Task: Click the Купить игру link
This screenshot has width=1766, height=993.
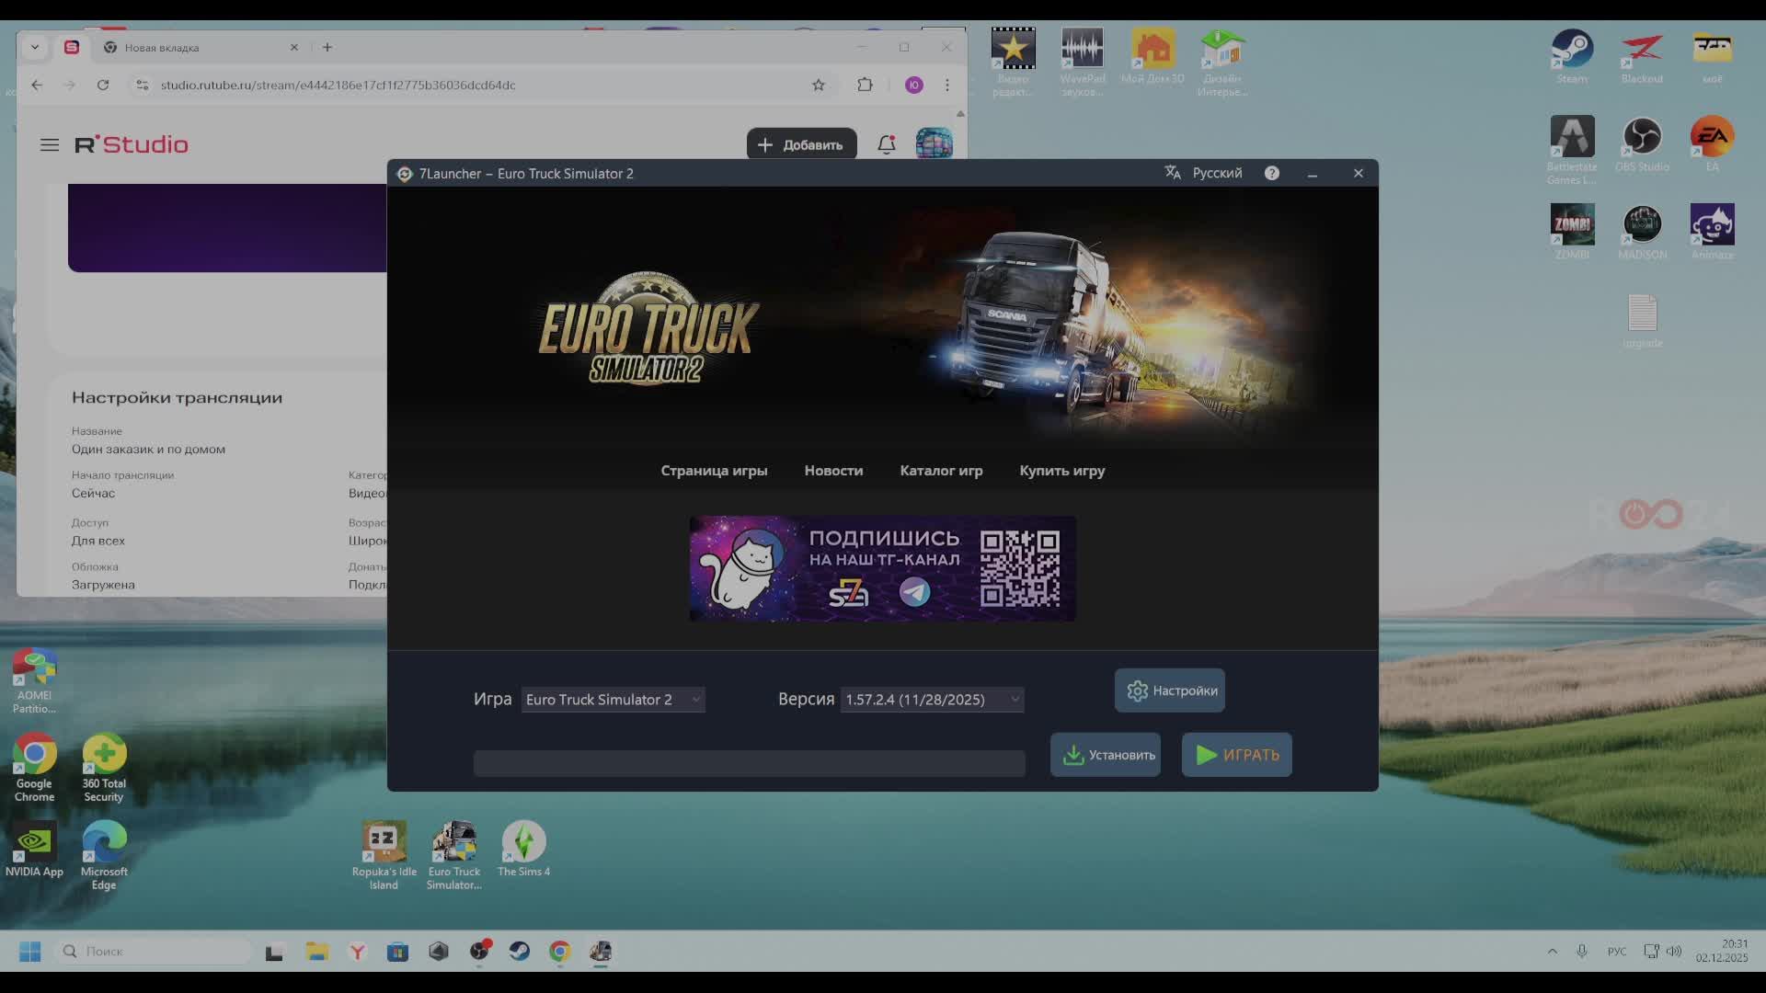Action: click(1061, 471)
